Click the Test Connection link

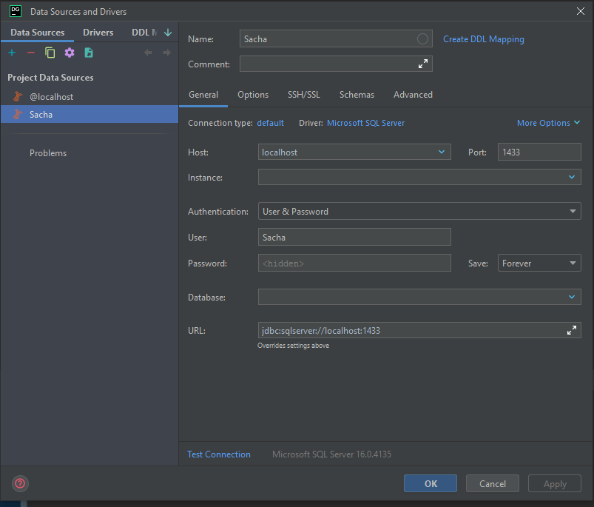pyautogui.click(x=219, y=454)
